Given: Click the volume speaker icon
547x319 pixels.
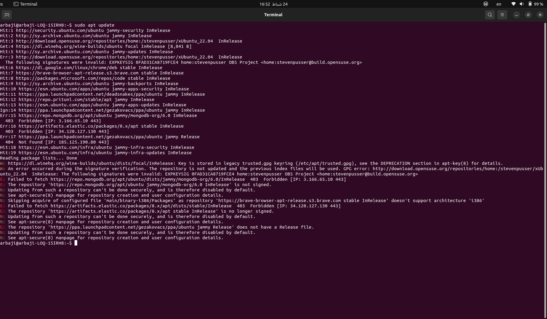Looking at the screenshot, I should pyautogui.click(x=522, y=4).
